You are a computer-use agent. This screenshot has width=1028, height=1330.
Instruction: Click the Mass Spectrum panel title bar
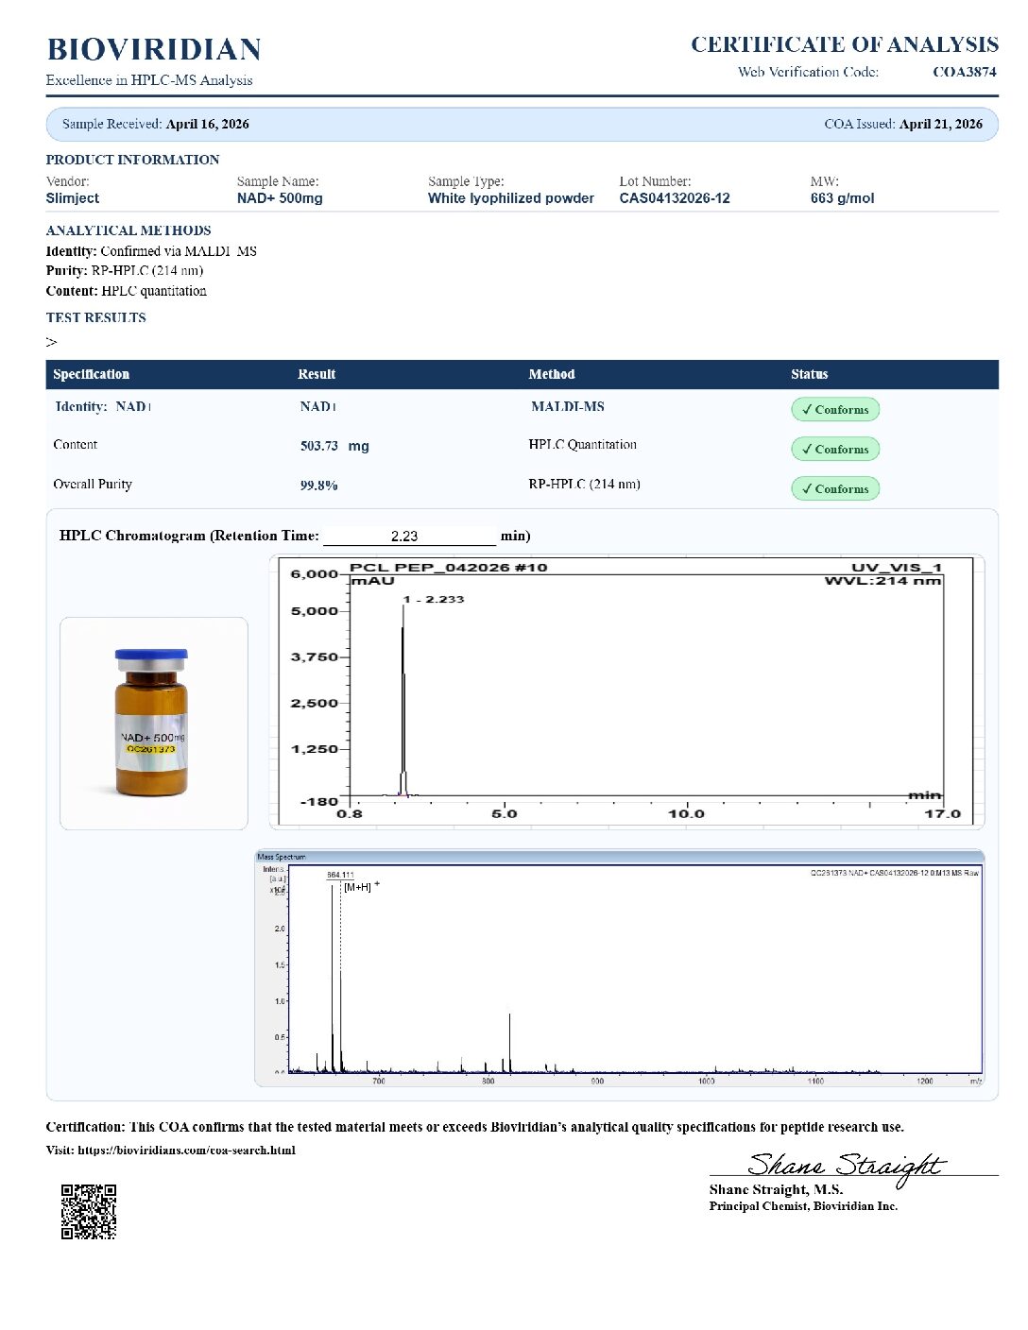pos(620,857)
